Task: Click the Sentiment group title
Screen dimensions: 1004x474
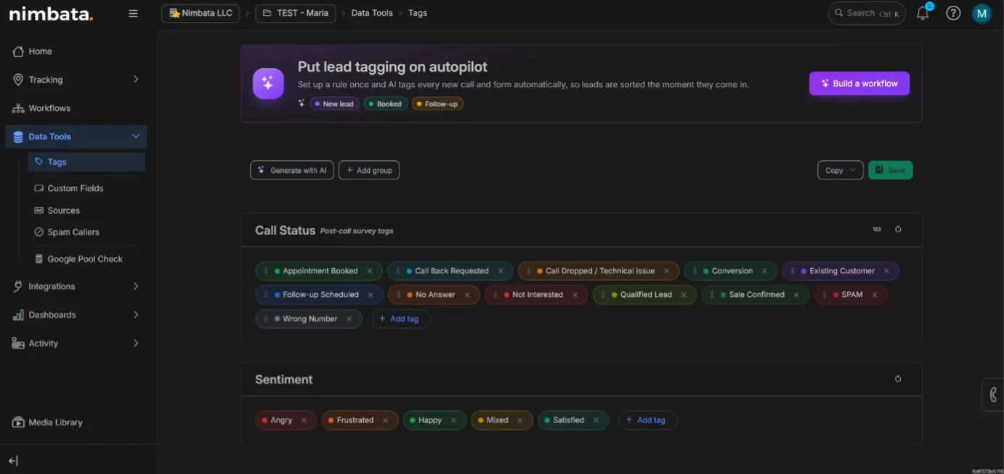Action: click(x=284, y=380)
